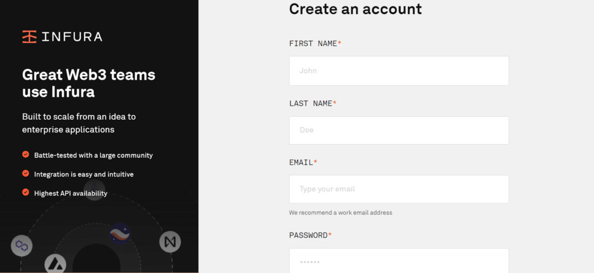The height and width of the screenshot is (273, 594).
Task: Focus the Last Name input field
Action: click(399, 130)
